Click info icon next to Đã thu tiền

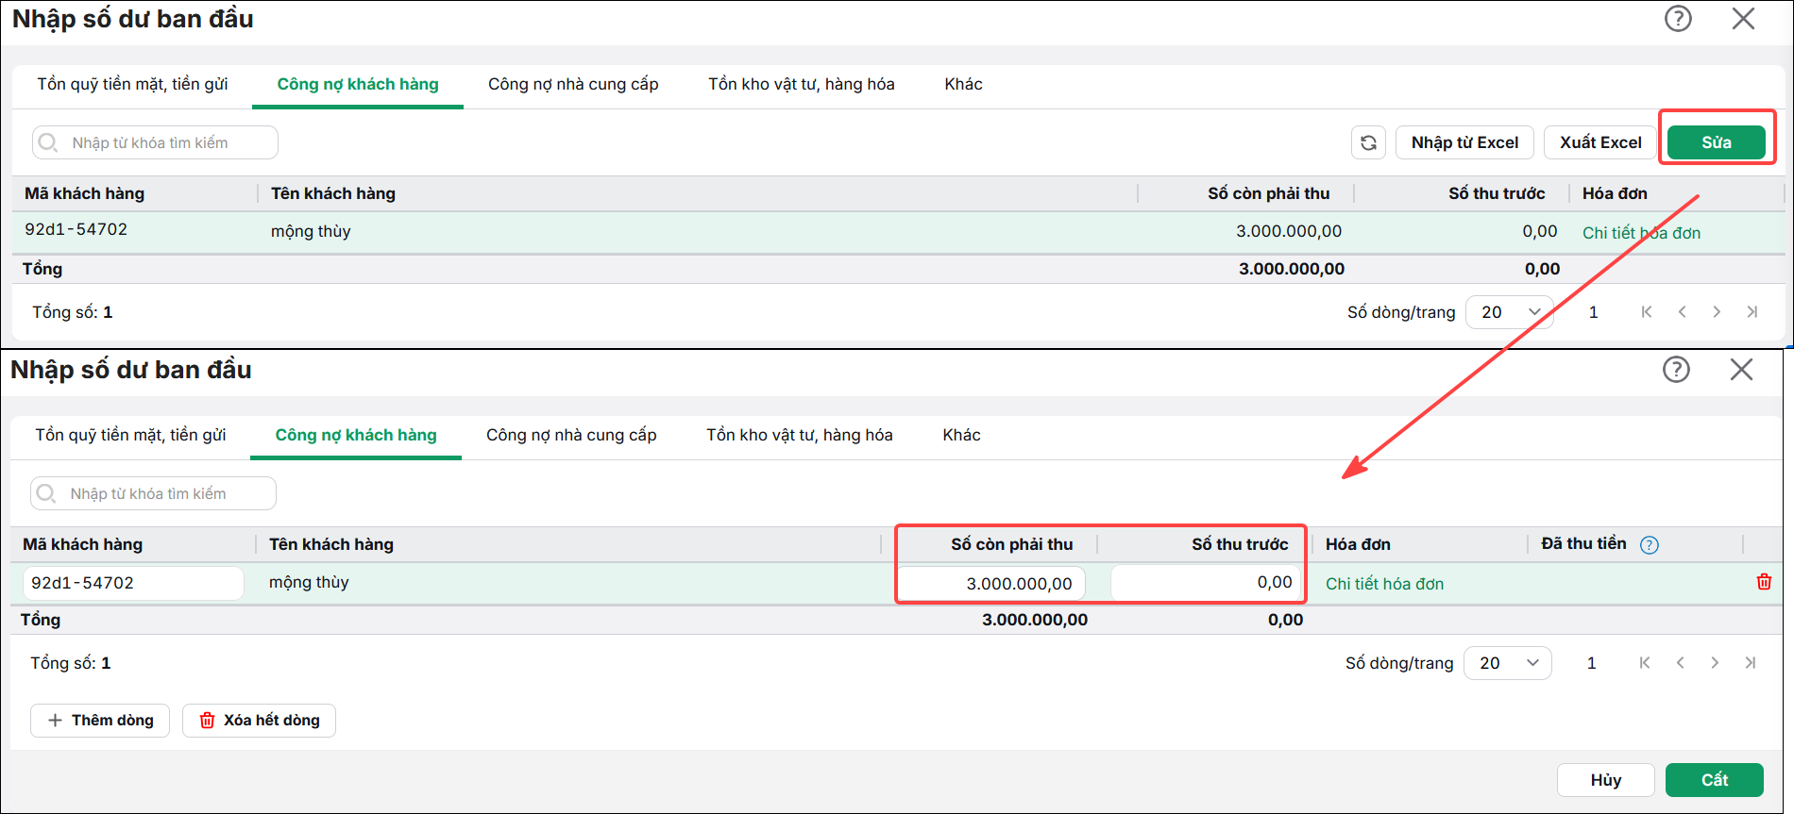click(1650, 545)
